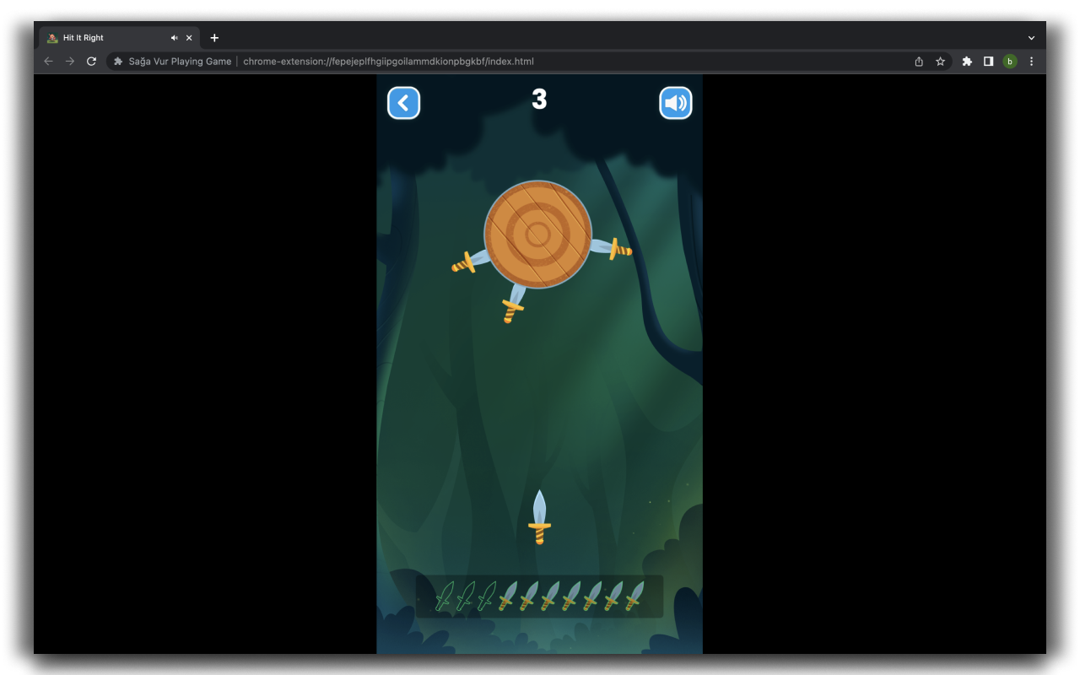Mute game sound with the speaker button
1080x675 pixels.
[x=676, y=103]
